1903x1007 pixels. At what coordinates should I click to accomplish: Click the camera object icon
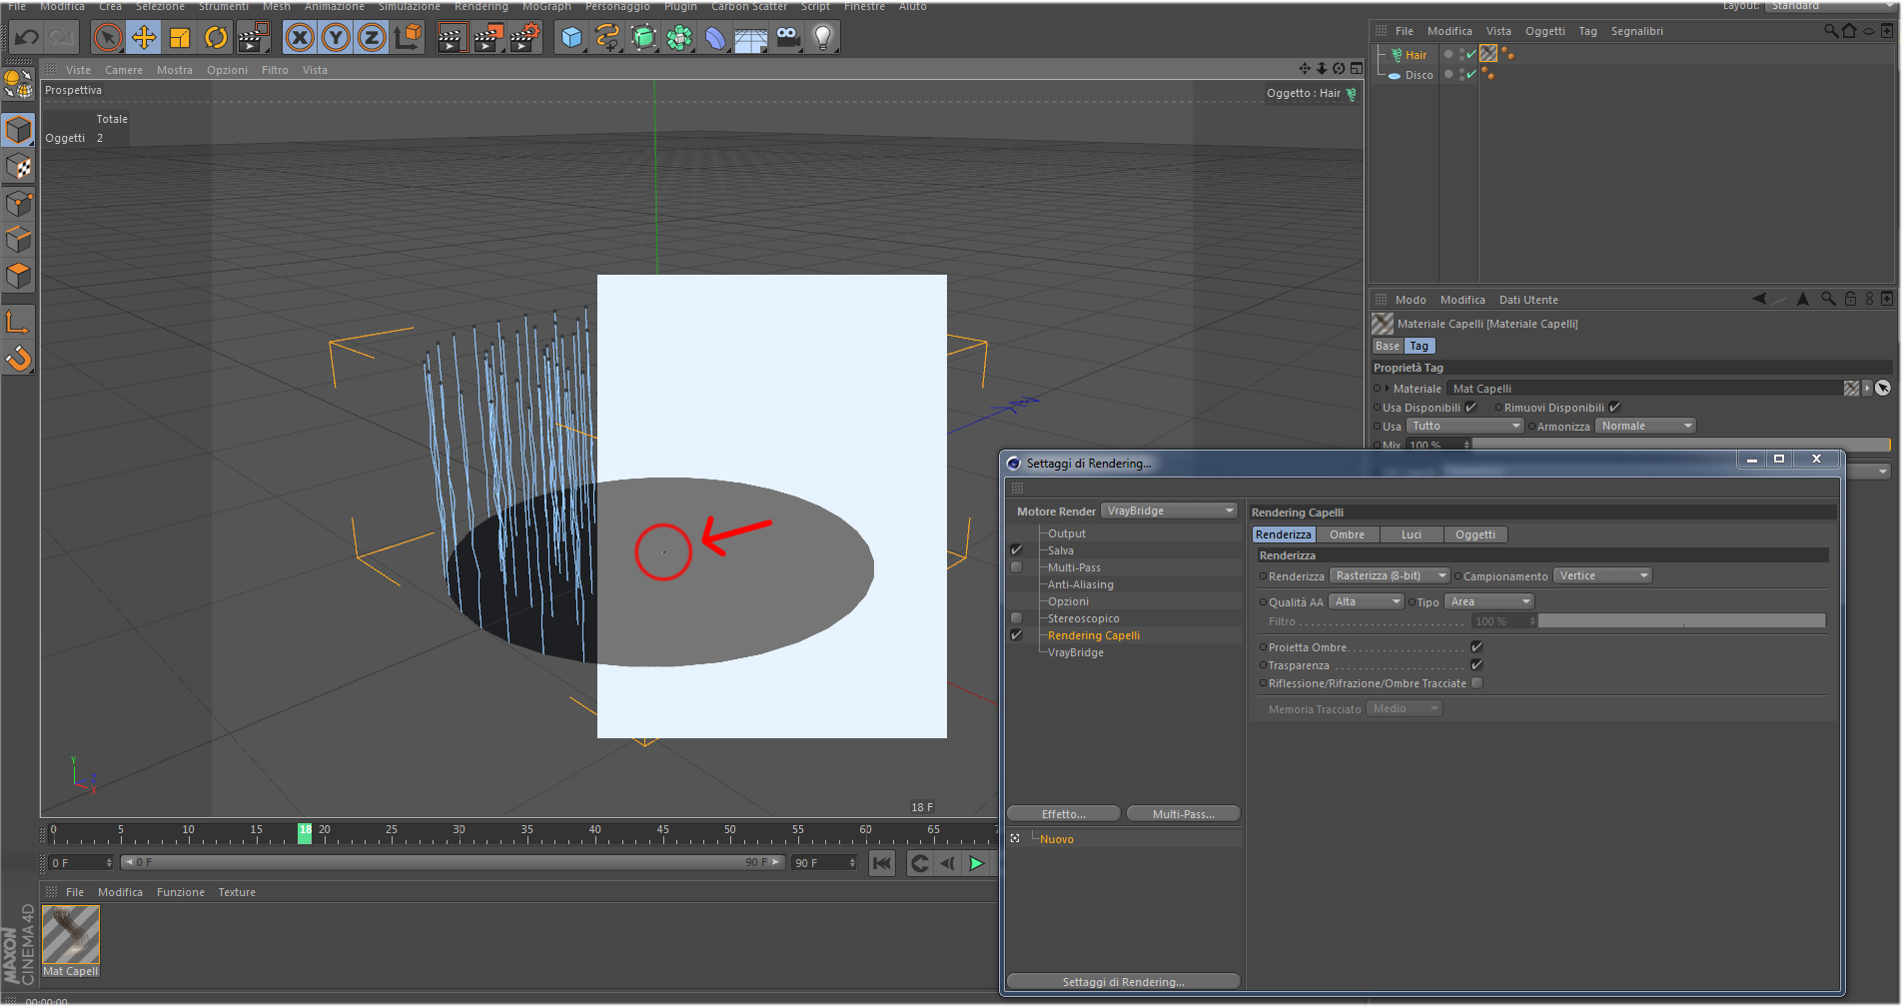787,38
